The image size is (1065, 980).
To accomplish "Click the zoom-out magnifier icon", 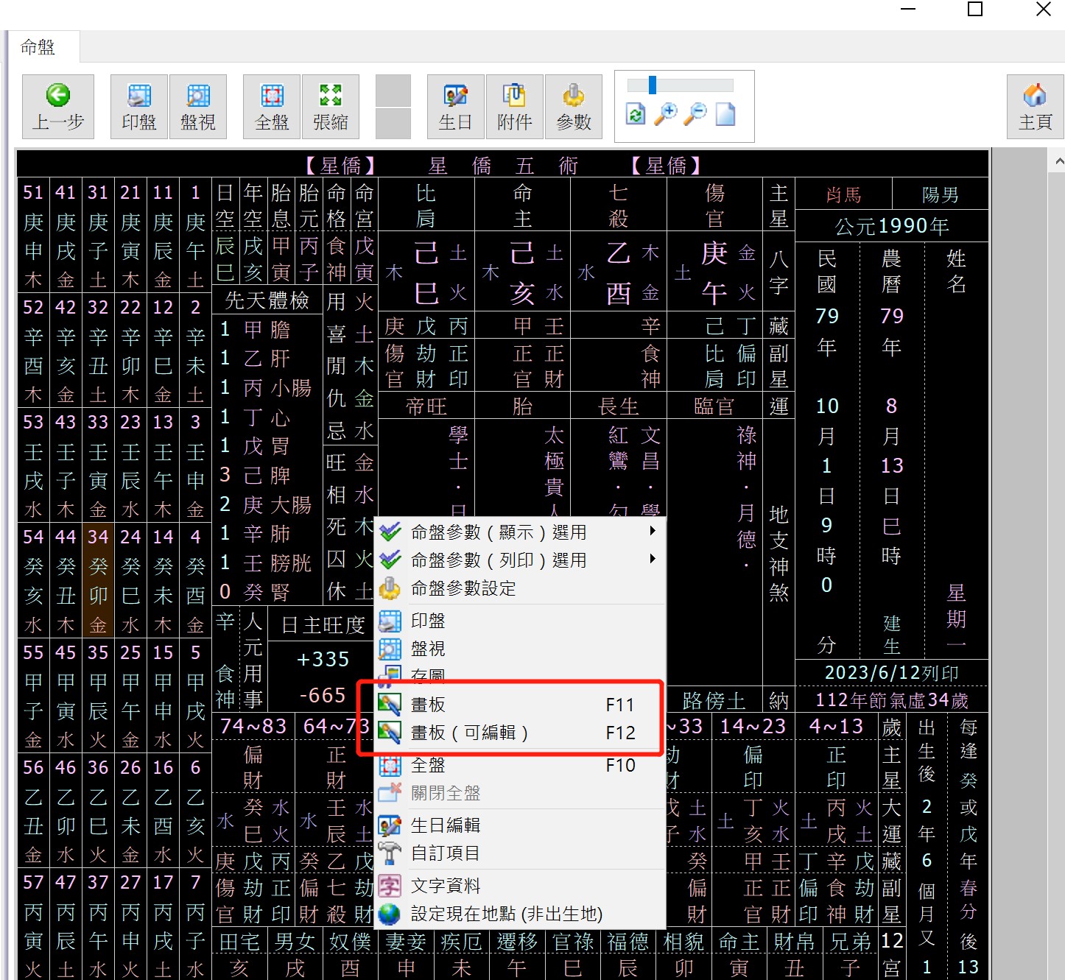I will tap(695, 114).
